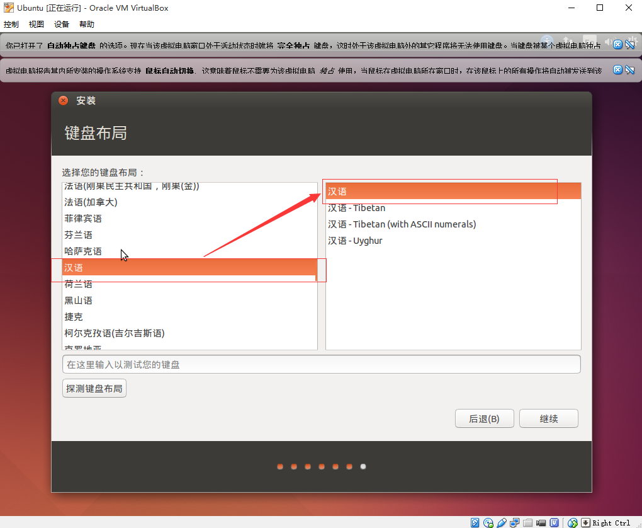Click the mouse integration status icon
This screenshot has width=642, height=528.
coord(572,523)
